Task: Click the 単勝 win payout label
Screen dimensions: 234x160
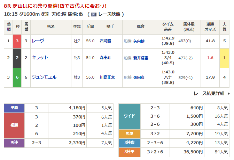Action: coord(14,108)
